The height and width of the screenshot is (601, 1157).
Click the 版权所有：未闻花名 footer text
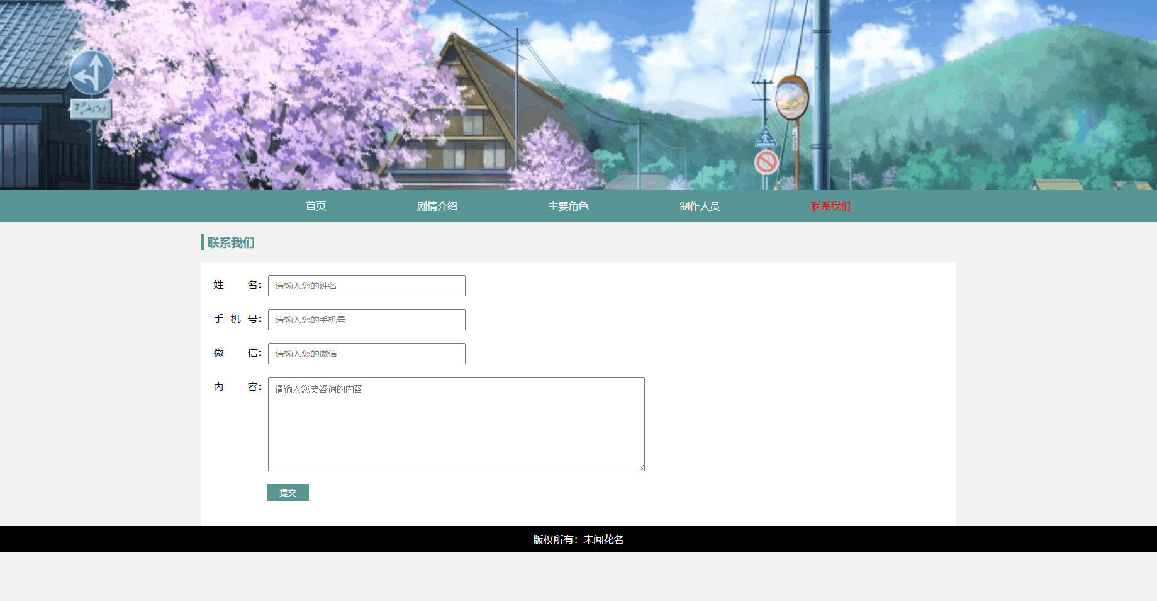[x=578, y=539]
